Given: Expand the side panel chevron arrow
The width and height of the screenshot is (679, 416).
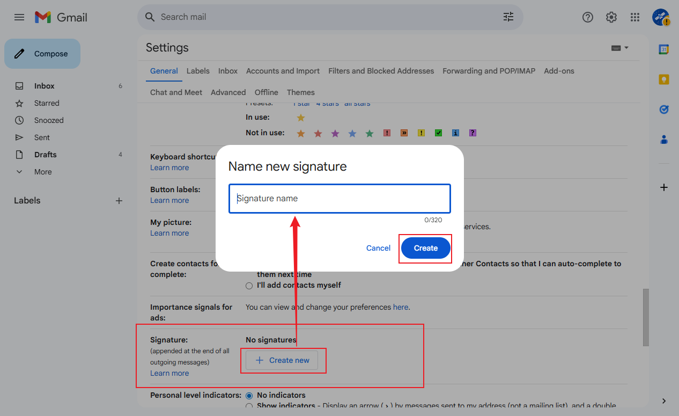Looking at the screenshot, I should pyautogui.click(x=664, y=401).
